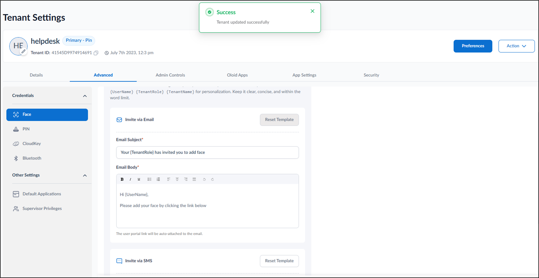This screenshot has width=539, height=278.
Task: Redo edit in Email Body
Action: click(212, 179)
